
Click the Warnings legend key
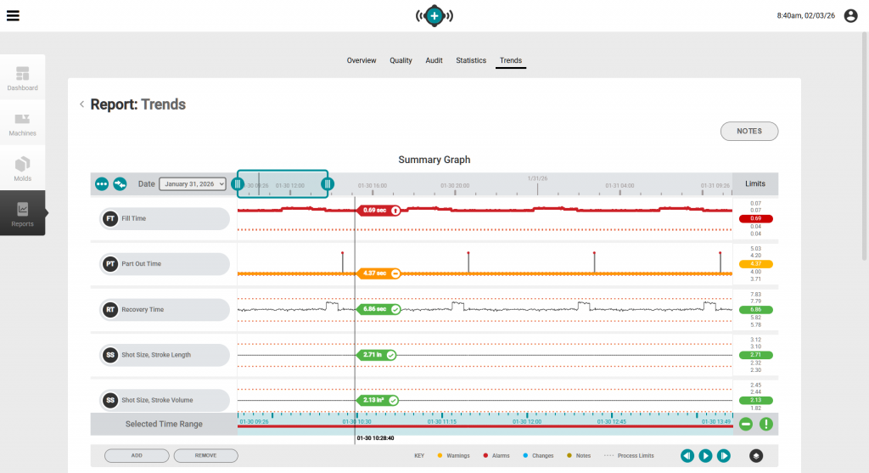(453, 456)
